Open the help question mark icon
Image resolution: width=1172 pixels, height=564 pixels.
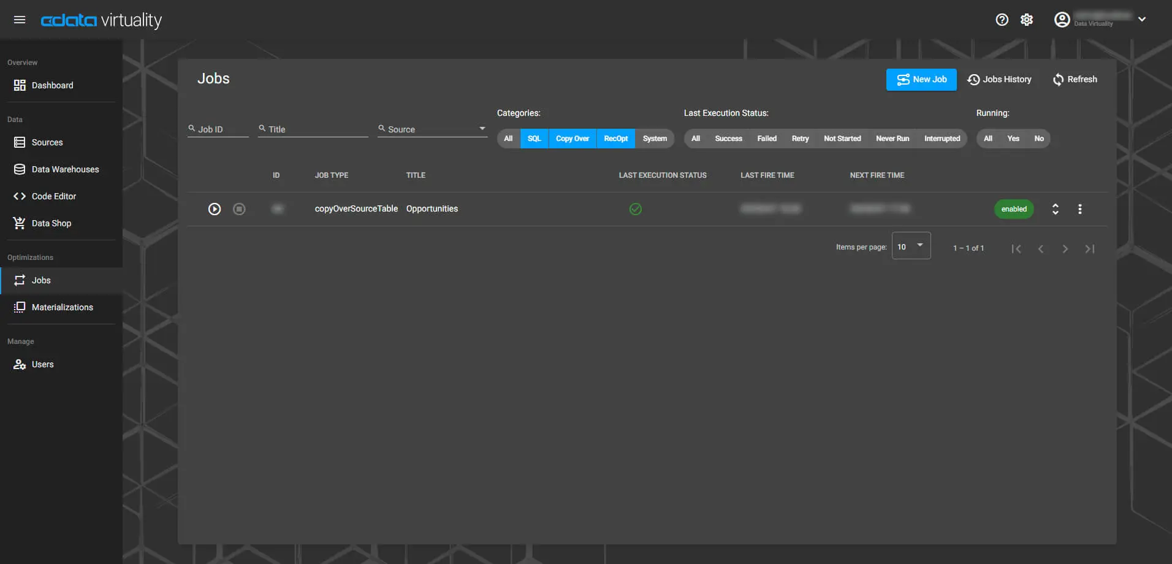point(1002,20)
